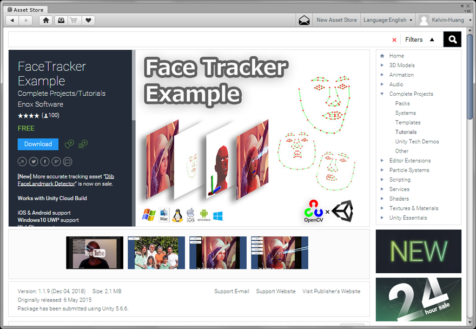Open Asset Store home via house icon
This screenshot has height=329, width=476.
click(x=46, y=21)
